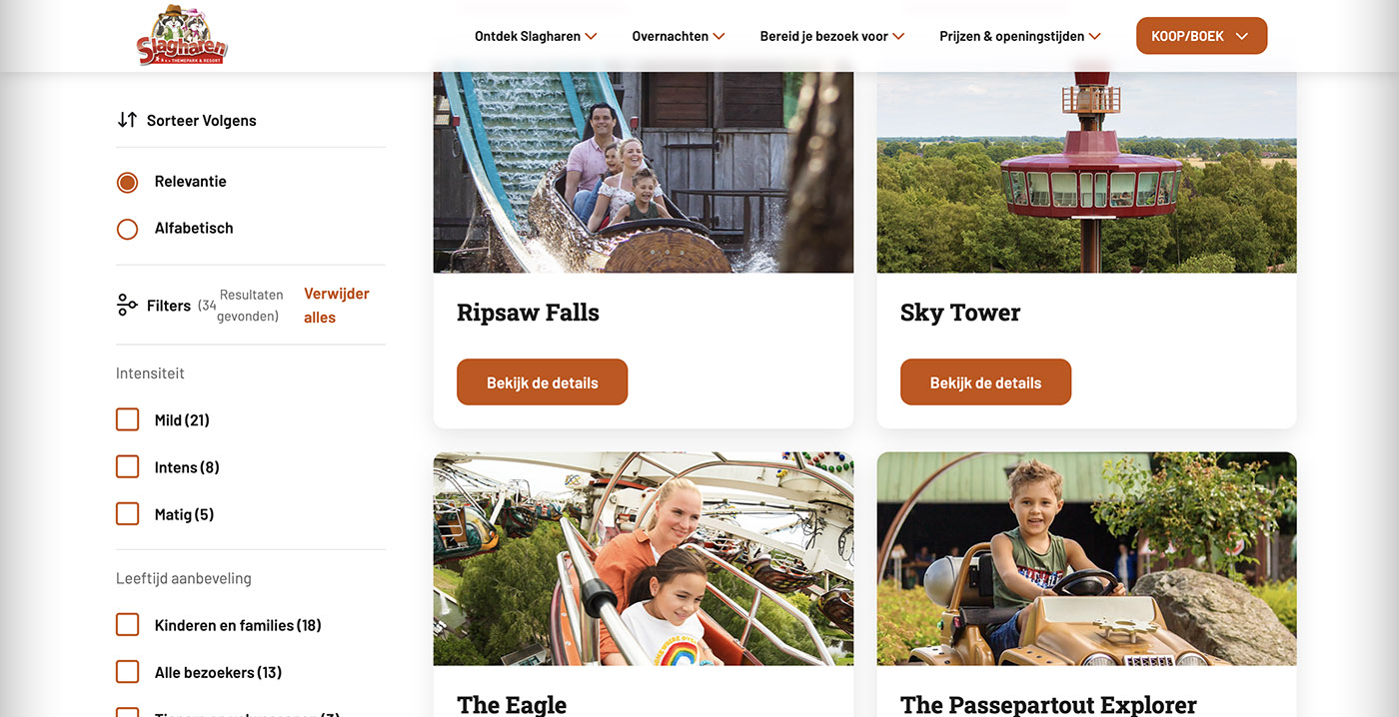The width and height of the screenshot is (1399, 717).
Task: Select the Relevantie radio option
Action: point(127,182)
